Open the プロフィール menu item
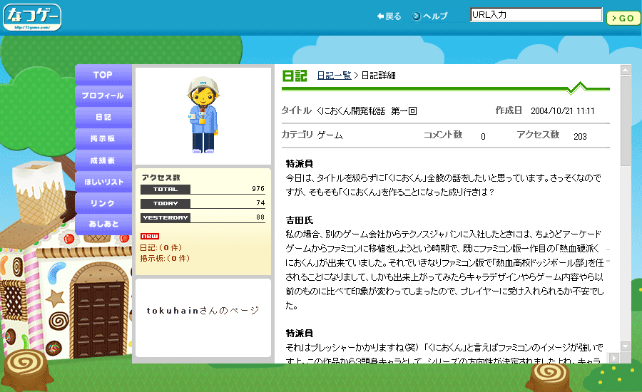This screenshot has height=392, width=642. click(103, 96)
